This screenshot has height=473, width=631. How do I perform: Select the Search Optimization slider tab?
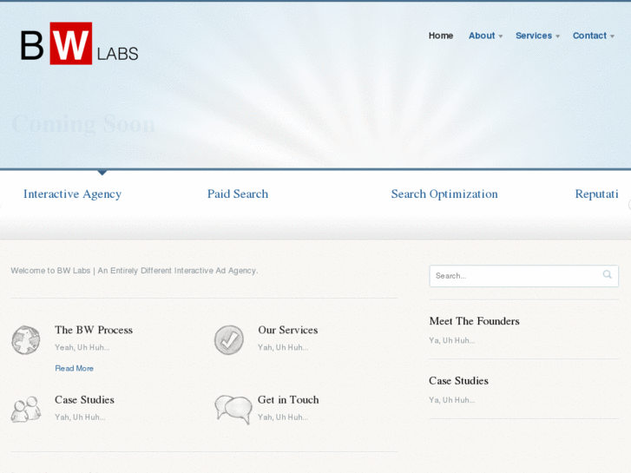pyautogui.click(x=444, y=194)
